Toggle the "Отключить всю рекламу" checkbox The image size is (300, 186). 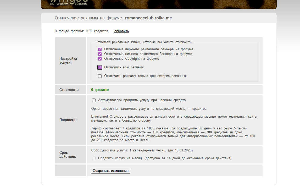coord(100,67)
